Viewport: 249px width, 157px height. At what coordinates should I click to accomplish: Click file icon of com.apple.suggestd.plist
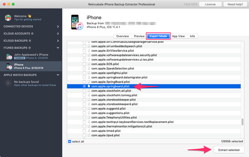pos(89,108)
